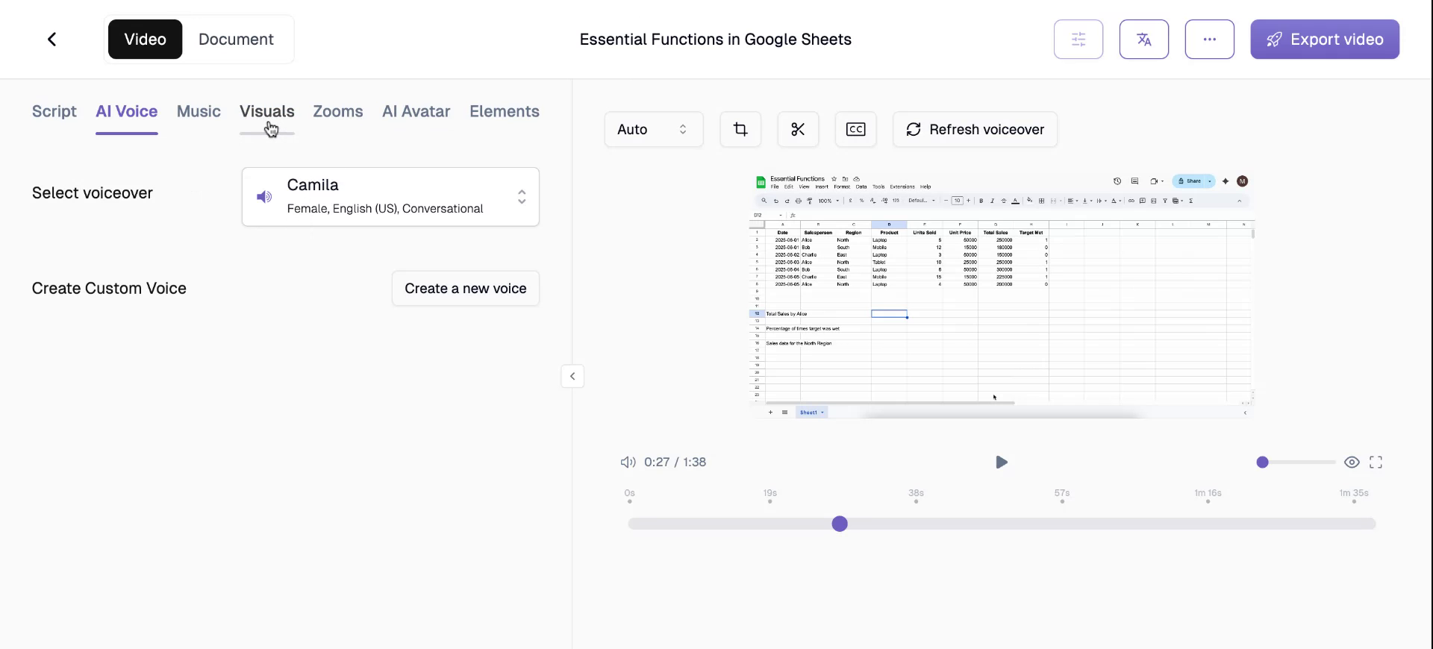Open the Zooms tab
Viewport: 1433px width, 649px height.
[x=338, y=111]
